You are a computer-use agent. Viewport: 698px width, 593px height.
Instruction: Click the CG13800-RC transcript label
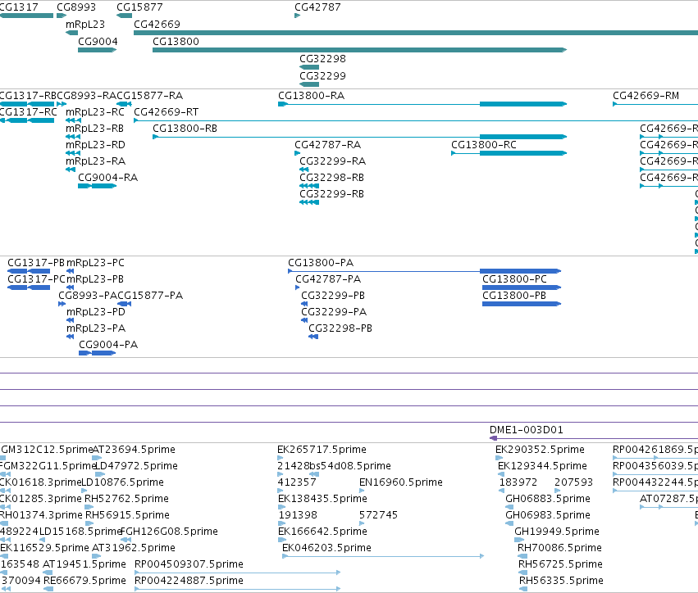pyautogui.click(x=484, y=145)
